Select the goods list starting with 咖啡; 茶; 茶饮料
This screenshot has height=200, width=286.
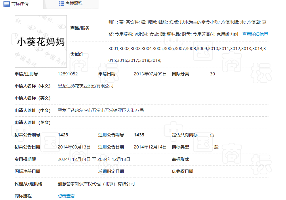(x=188, y=22)
